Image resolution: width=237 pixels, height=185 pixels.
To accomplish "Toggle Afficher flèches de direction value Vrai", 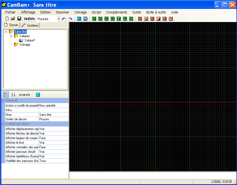I will click(54, 133).
